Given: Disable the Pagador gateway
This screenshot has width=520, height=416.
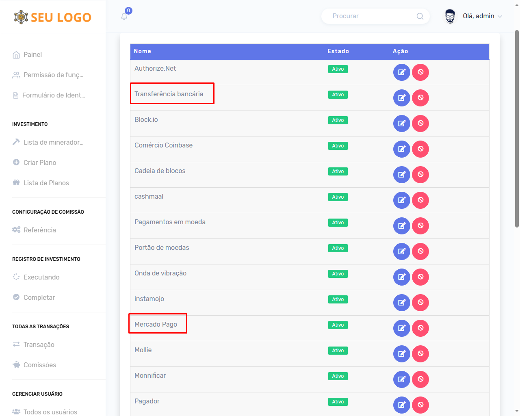Looking at the screenshot, I should pyautogui.click(x=420, y=405).
